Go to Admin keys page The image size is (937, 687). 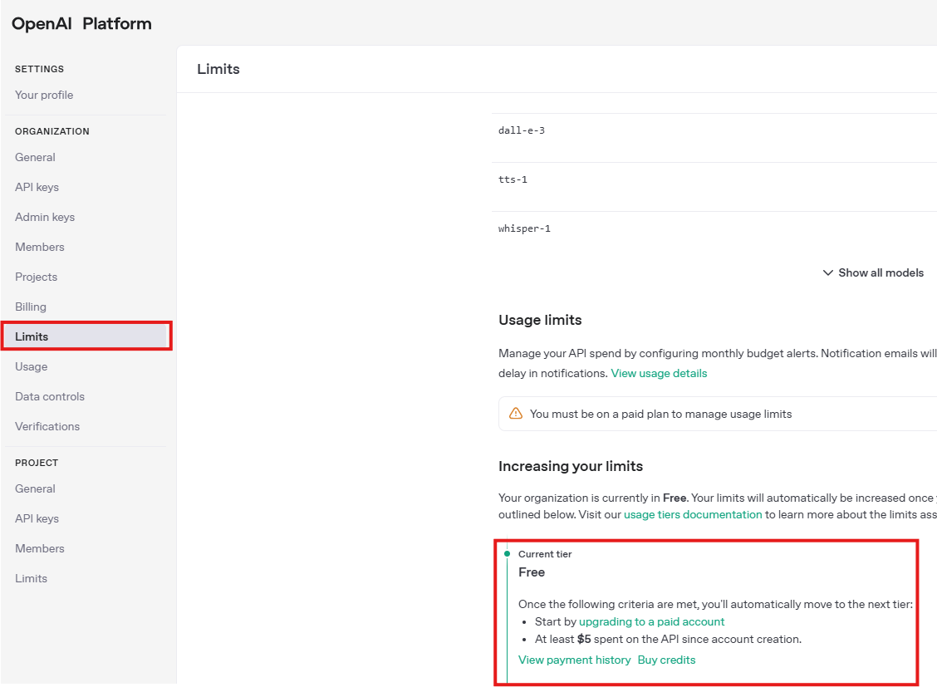(x=45, y=217)
